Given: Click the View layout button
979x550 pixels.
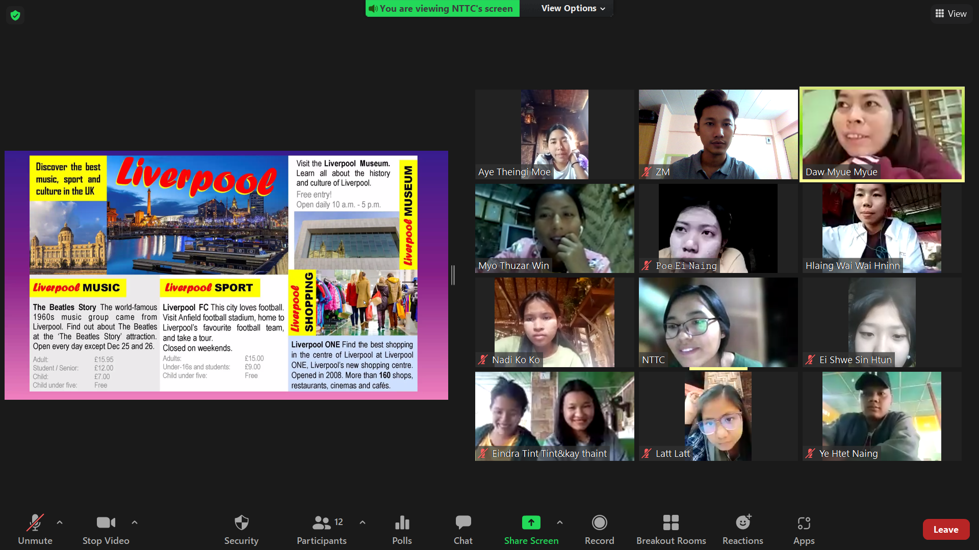Looking at the screenshot, I should point(951,14).
